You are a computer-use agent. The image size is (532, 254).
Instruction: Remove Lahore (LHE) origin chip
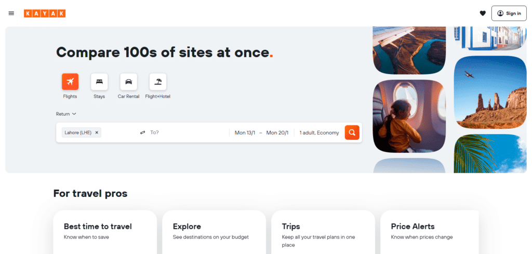(x=97, y=133)
